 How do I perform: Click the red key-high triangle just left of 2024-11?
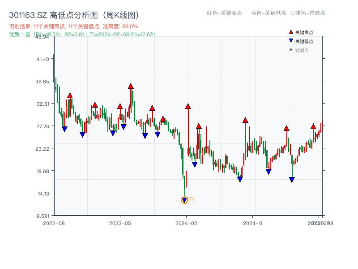[245, 120]
